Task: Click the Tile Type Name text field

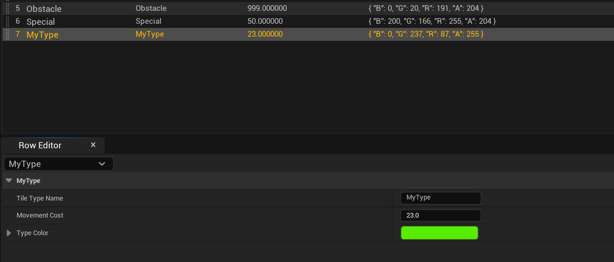Action: tap(441, 198)
